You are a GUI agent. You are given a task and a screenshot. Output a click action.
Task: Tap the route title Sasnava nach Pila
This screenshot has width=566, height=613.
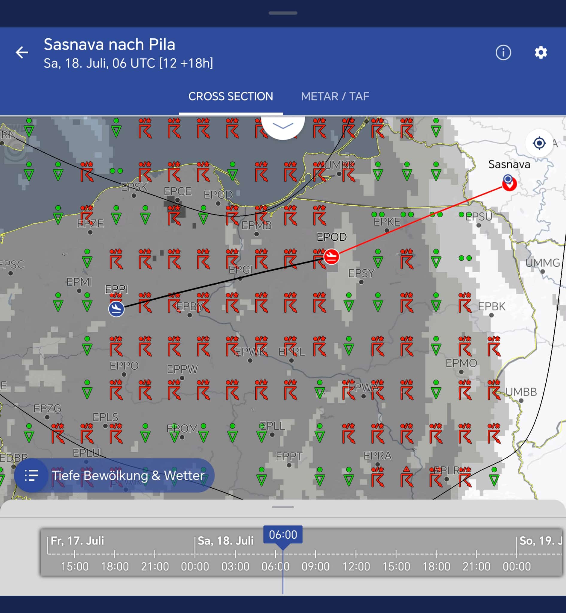point(109,44)
